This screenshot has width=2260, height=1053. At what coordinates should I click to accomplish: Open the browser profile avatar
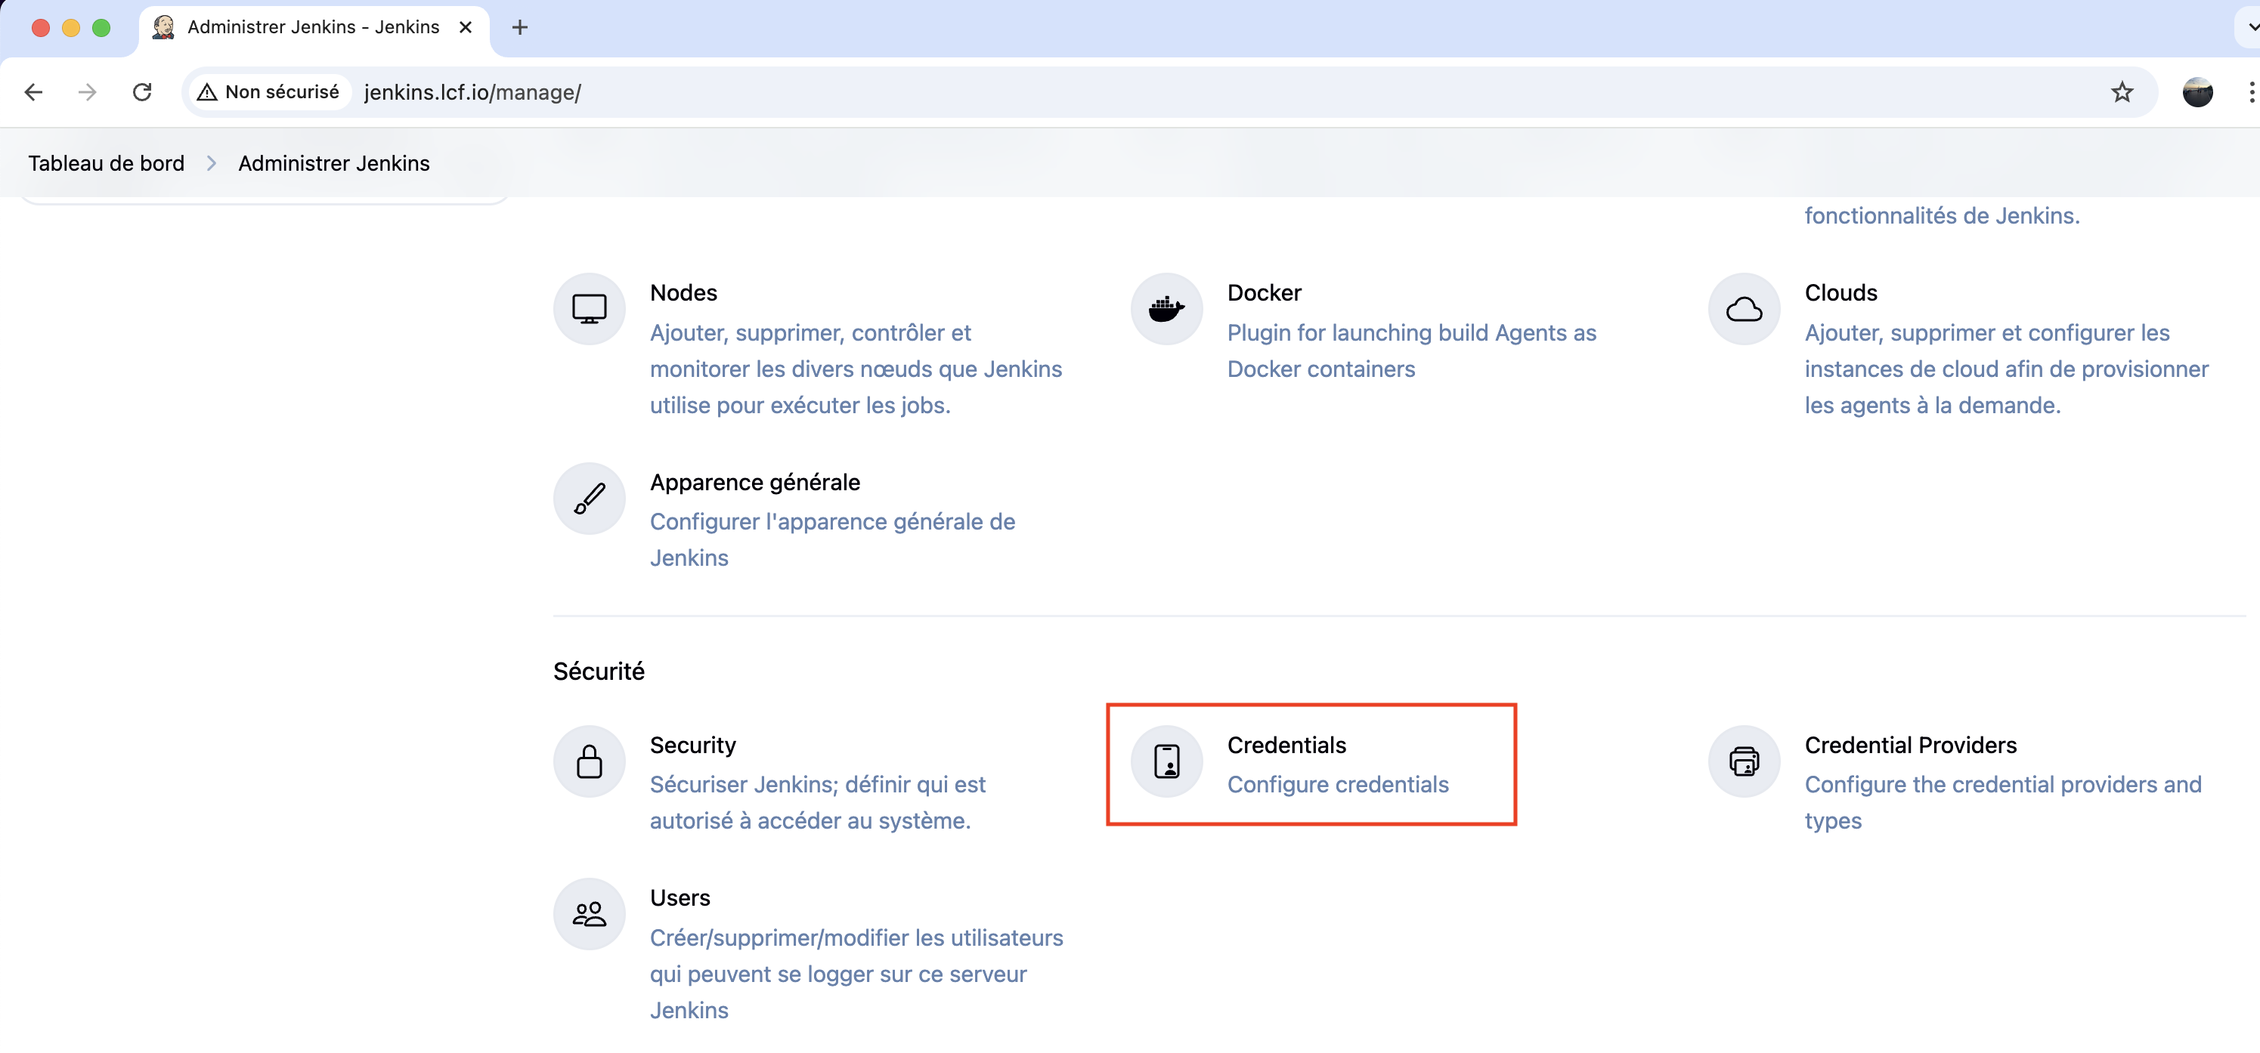(2197, 92)
